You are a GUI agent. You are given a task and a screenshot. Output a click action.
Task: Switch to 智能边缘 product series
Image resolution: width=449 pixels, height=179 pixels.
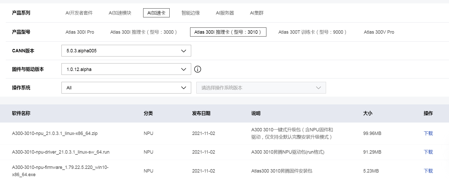(x=191, y=13)
